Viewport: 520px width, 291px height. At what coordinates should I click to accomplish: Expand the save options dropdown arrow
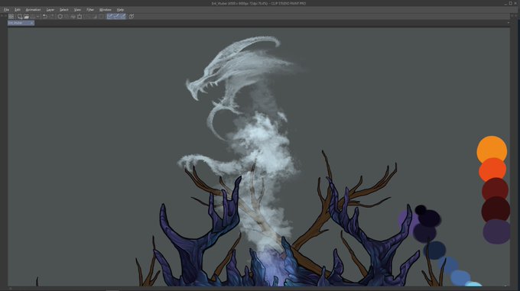tap(37, 16)
